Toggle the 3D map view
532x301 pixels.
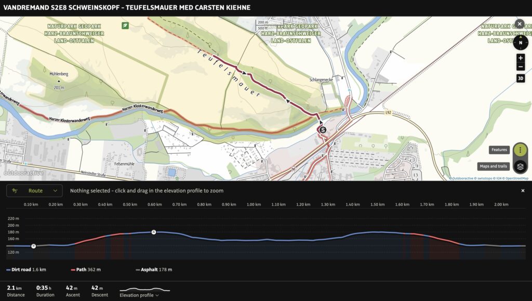click(521, 78)
